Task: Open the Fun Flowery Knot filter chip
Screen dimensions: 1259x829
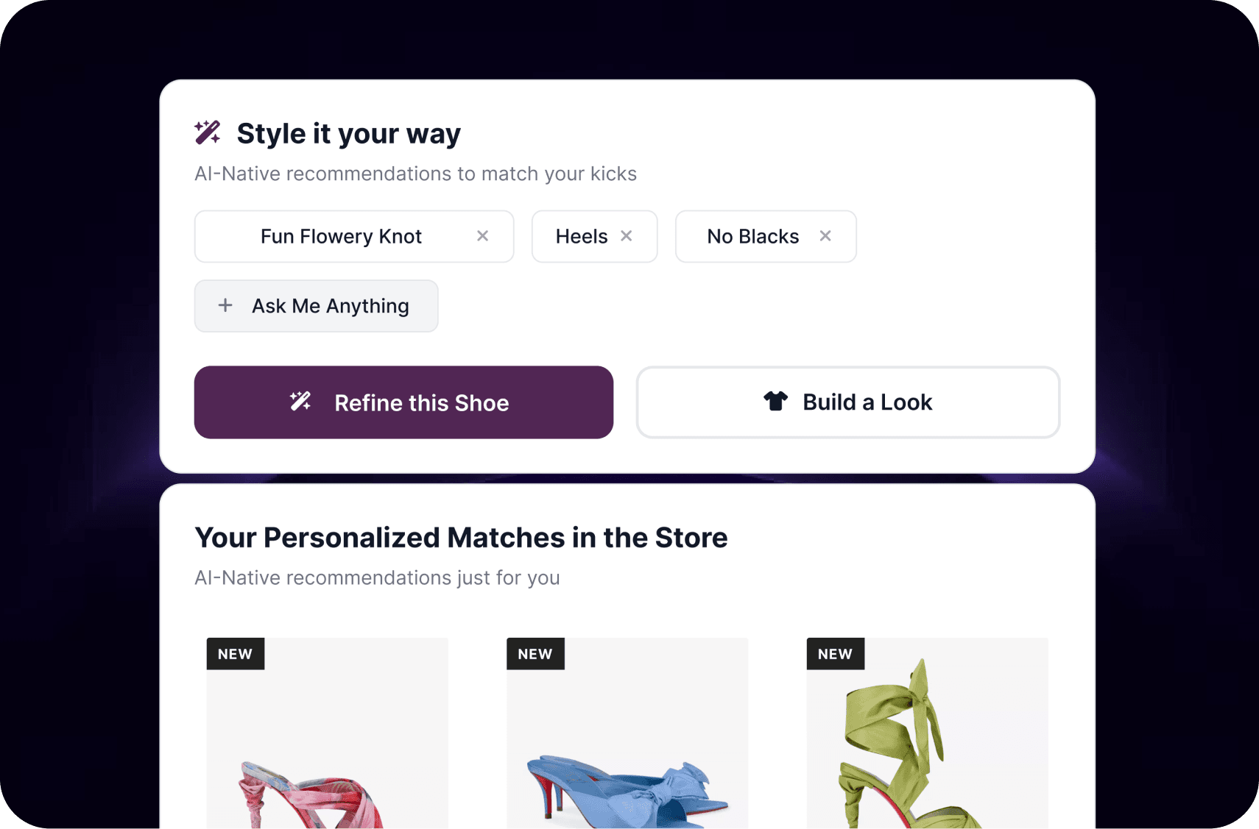Action: [x=340, y=235]
